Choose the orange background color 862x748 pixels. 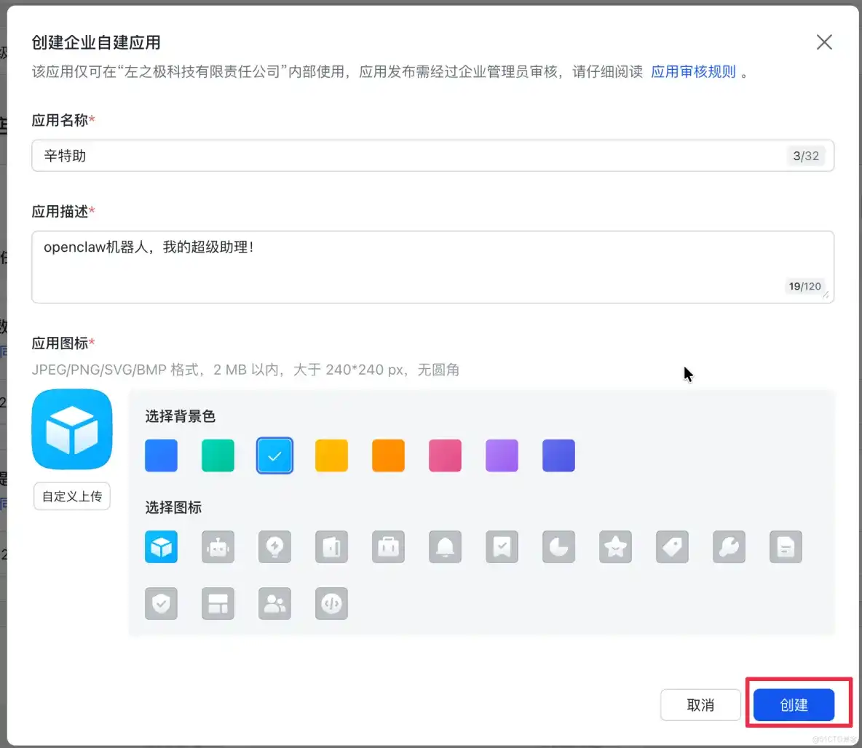(388, 455)
